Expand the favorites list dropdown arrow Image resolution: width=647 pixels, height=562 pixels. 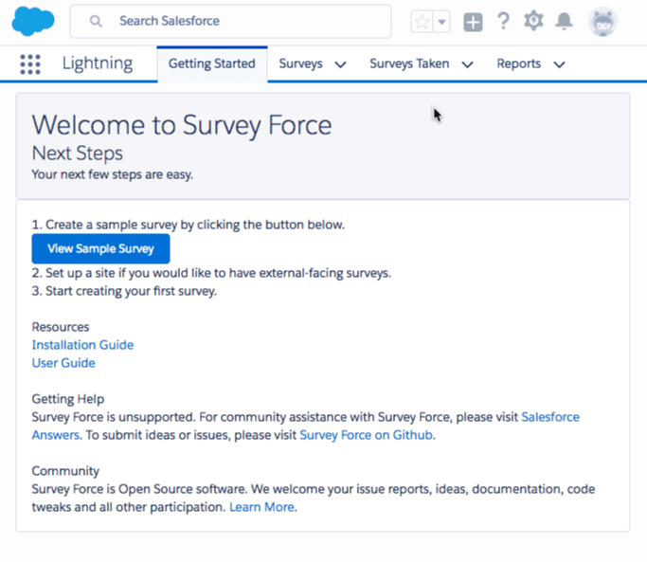tap(441, 22)
